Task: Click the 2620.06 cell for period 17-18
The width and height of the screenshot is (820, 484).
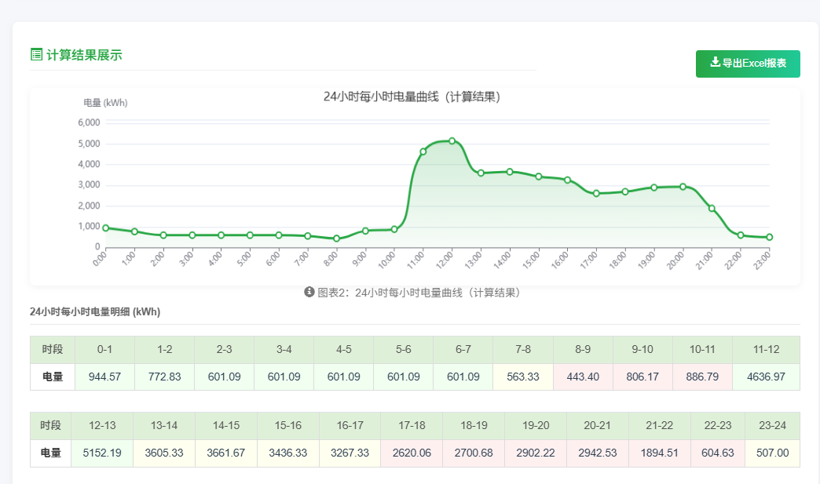Action: point(412,453)
